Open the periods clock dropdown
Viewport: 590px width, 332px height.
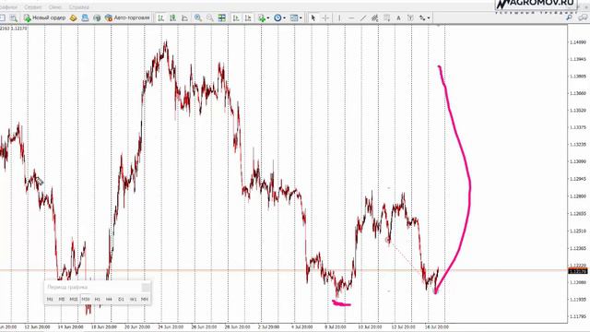tap(279, 18)
